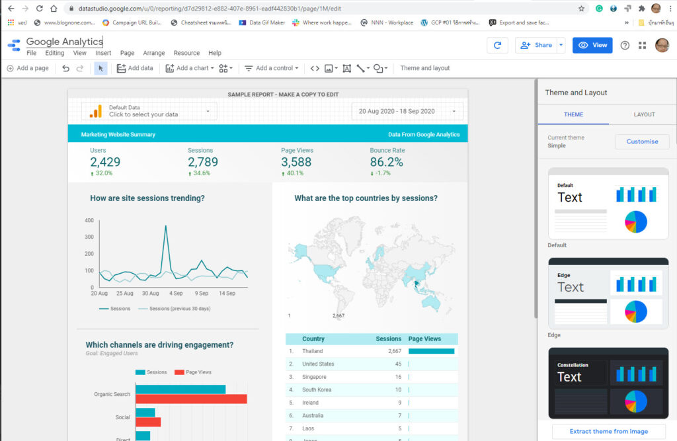677x441 pixels.
Task: Click the report title Google Analytics field
Action: [x=65, y=42]
